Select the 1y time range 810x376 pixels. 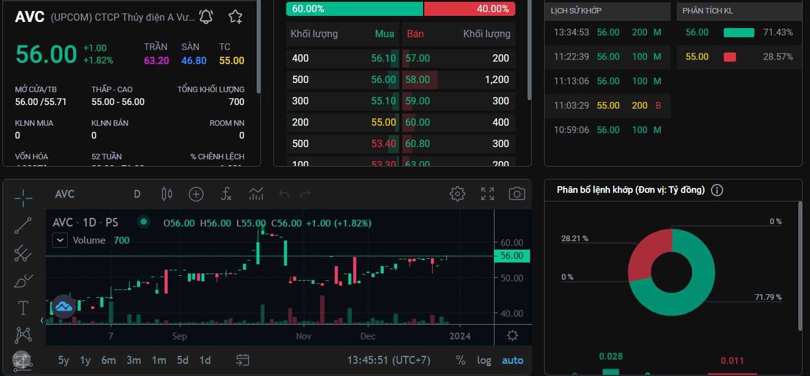(x=85, y=360)
